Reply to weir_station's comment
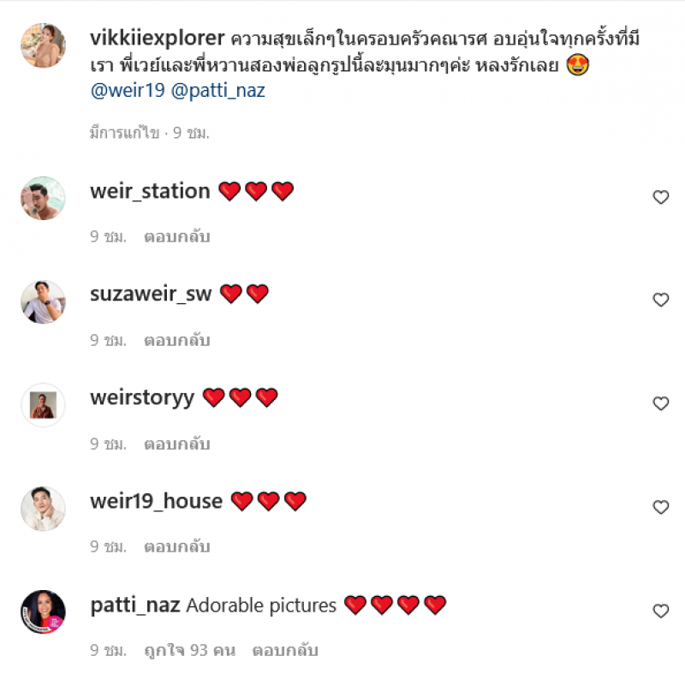Screen dimensions: 685x680 tap(177, 236)
